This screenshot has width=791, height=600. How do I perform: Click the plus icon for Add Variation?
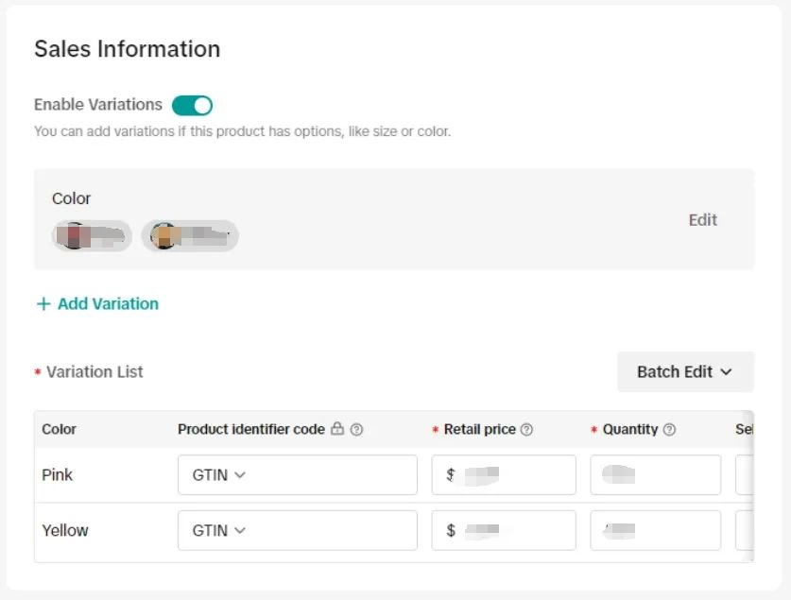click(43, 303)
